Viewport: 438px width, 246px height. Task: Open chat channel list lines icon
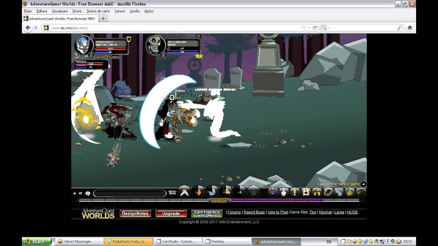click(80, 193)
